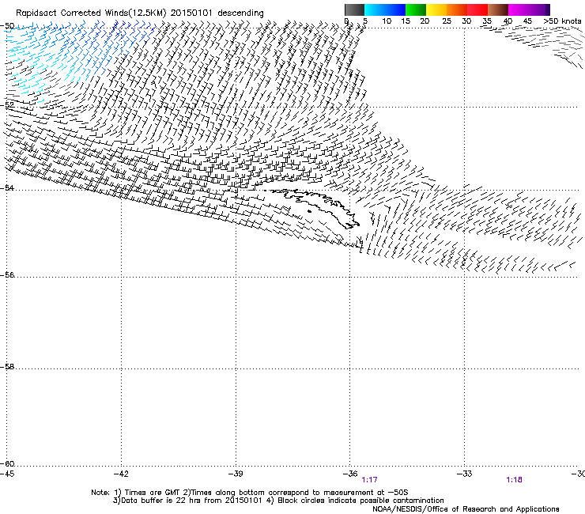The width and height of the screenshot is (585, 514).
Task: Click the 'measurement at -50S' note text
Action: (x=365, y=493)
